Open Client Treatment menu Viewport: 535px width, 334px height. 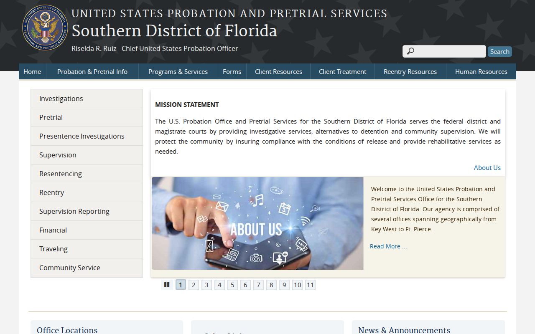tap(342, 71)
